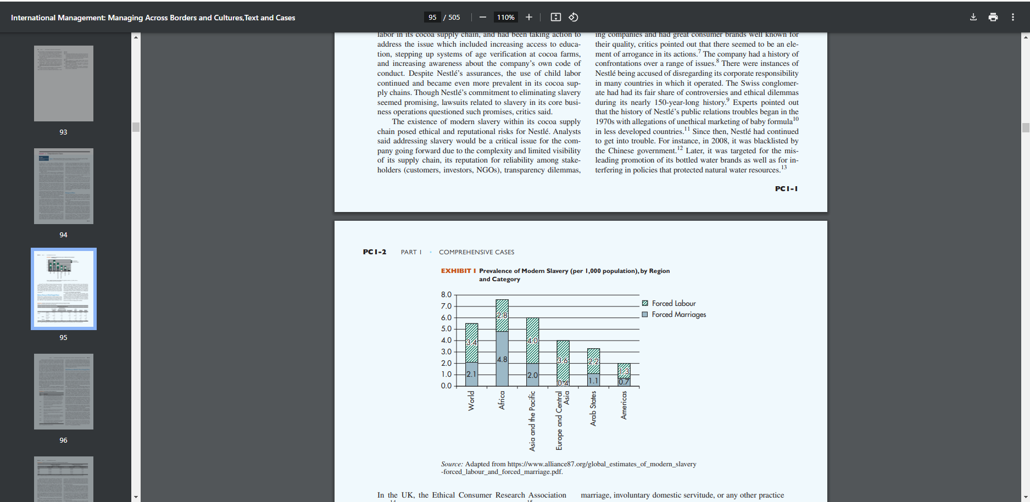Click the 110% zoom level field
The width and height of the screenshot is (1030, 502).
tap(505, 17)
